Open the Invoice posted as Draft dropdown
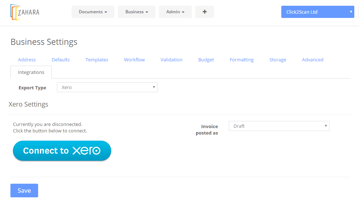The height and width of the screenshot is (202, 359). tap(279, 126)
